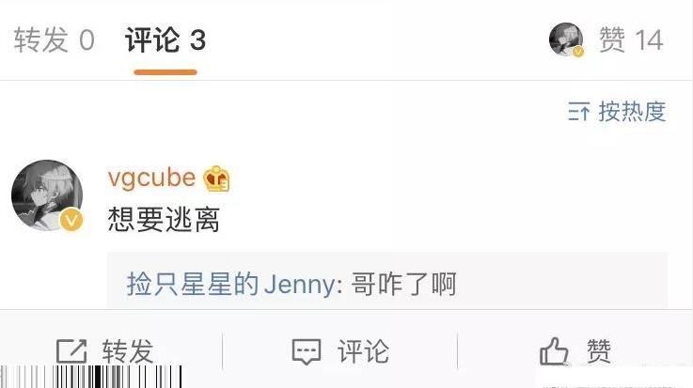The height and width of the screenshot is (388, 693).
Task: Open the 转发 reposts tab
Action: click(x=54, y=39)
